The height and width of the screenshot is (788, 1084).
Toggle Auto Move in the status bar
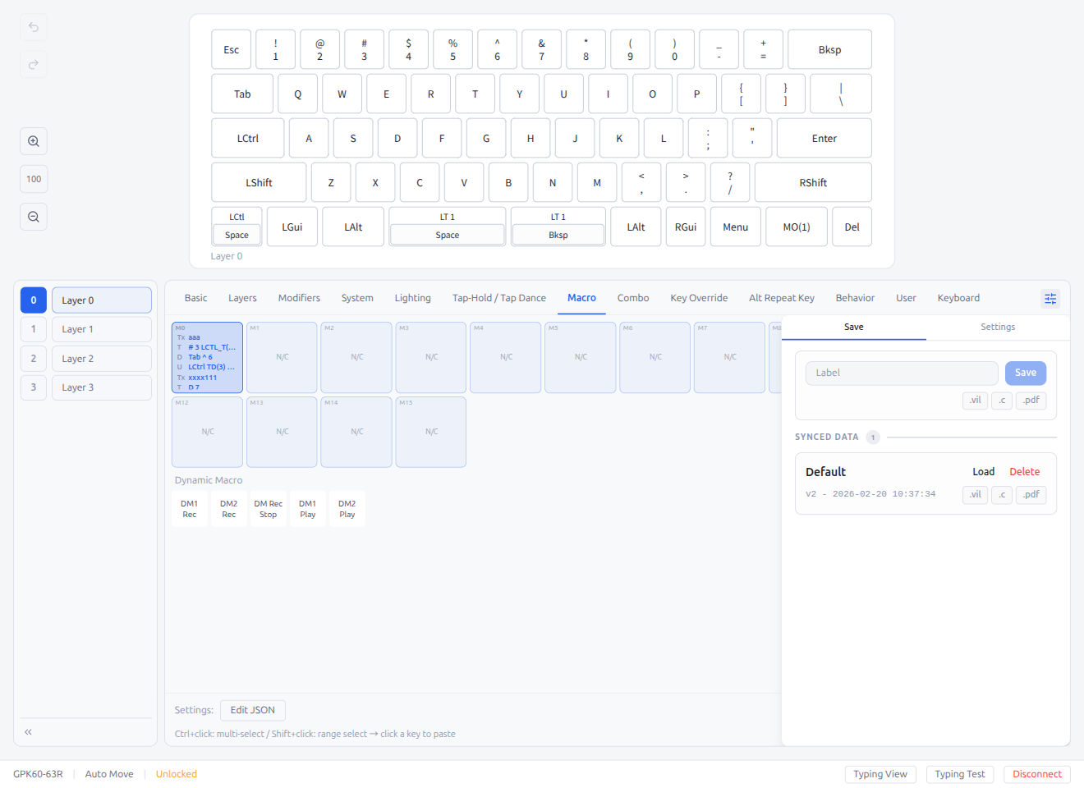coord(108,773)
